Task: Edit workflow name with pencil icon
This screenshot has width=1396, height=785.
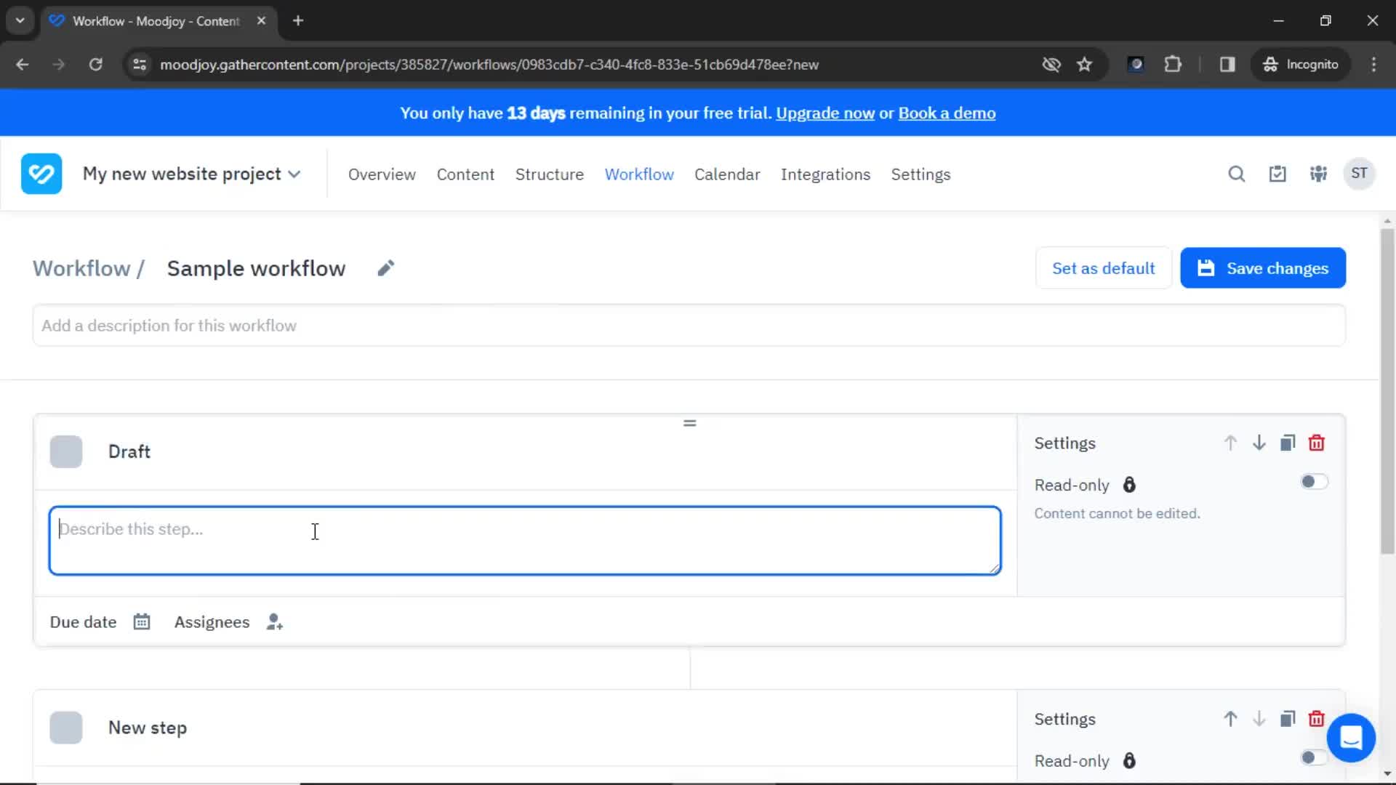Action: click(386, 268)
